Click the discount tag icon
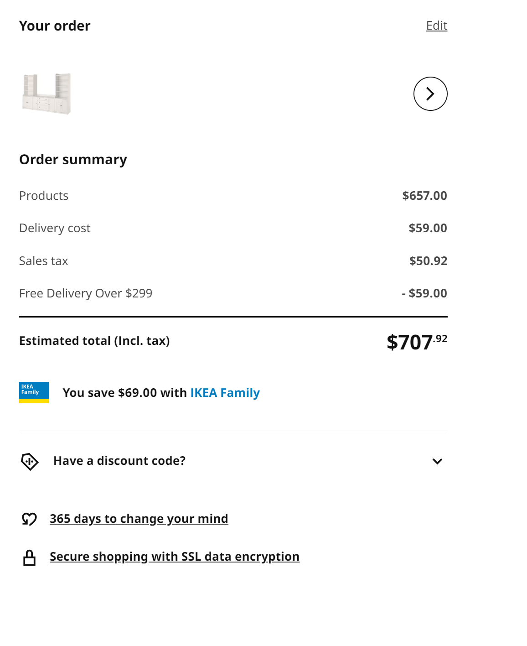Screen dimensions: 527x646 30,461
